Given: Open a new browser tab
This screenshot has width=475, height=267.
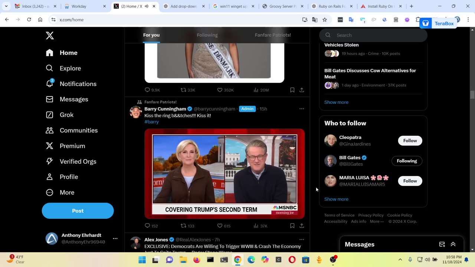Looking at the screenshot, I should pos(411,6).
